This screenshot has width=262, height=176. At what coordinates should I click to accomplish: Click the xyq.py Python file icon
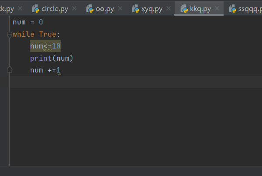136,9
